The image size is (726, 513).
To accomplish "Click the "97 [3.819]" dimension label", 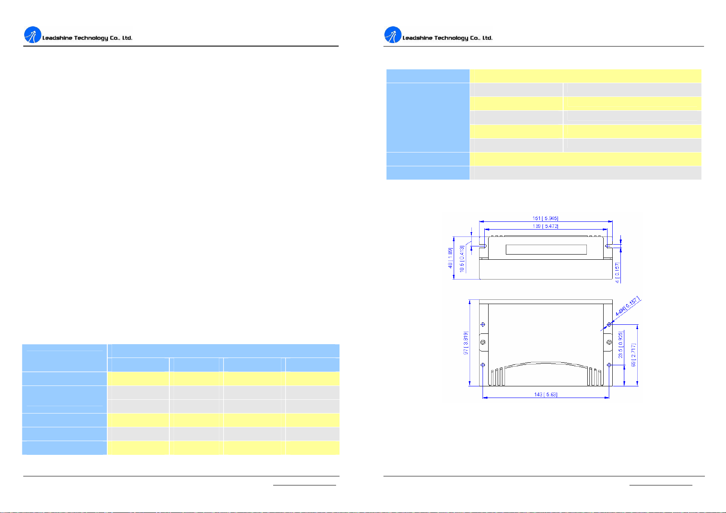I will [x=466, y=343].
